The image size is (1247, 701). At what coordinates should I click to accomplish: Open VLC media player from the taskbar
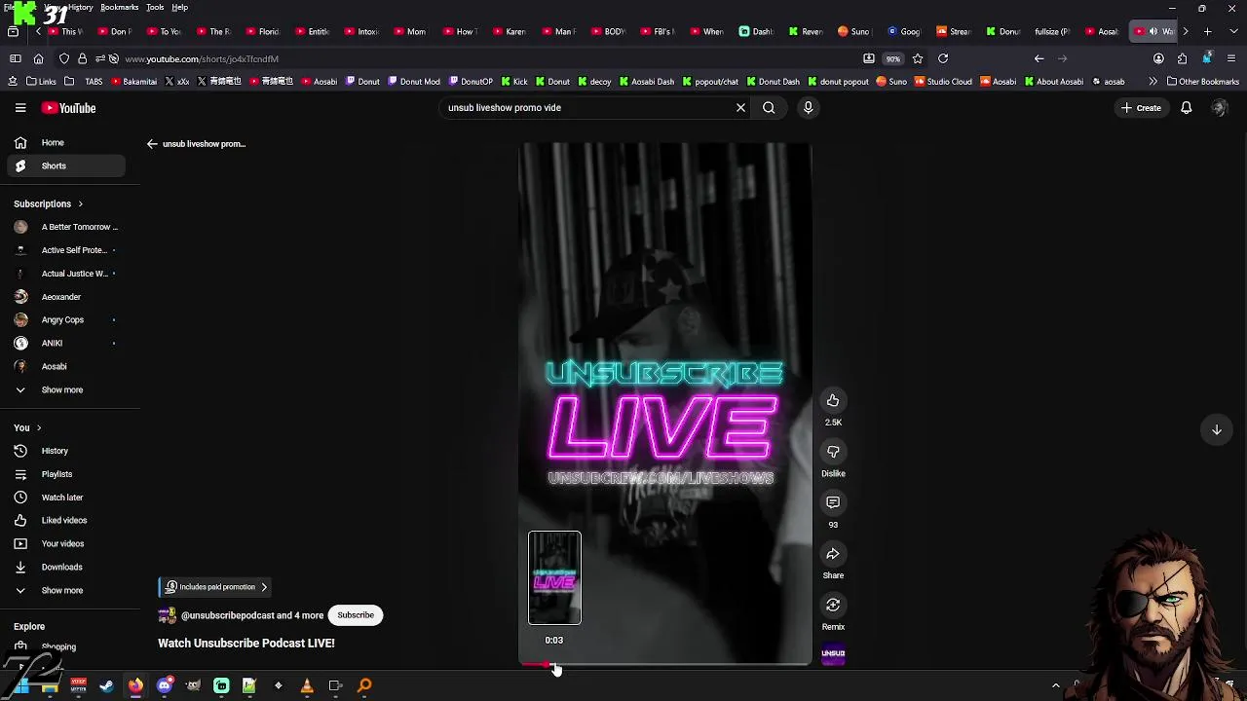(307, 685)
